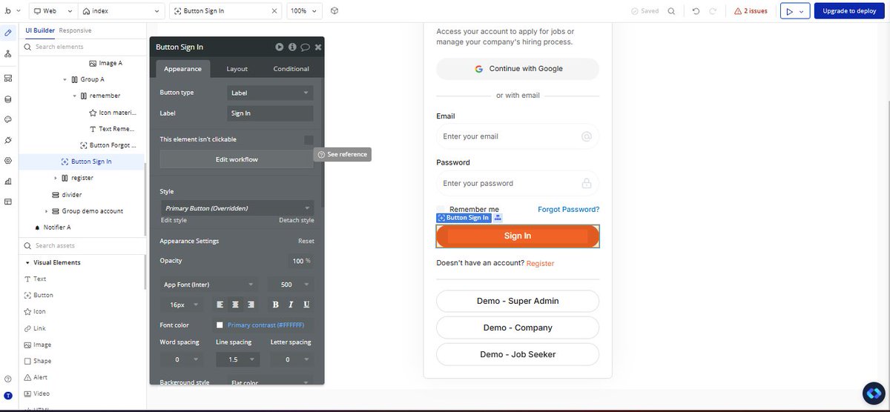
Task: Click Upgrade to deploy button
Action: (849, 11)
